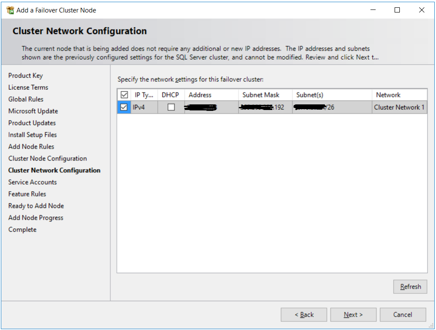Maximize the wizard window
The image size is (436, 330).
(x=397, y=10)
